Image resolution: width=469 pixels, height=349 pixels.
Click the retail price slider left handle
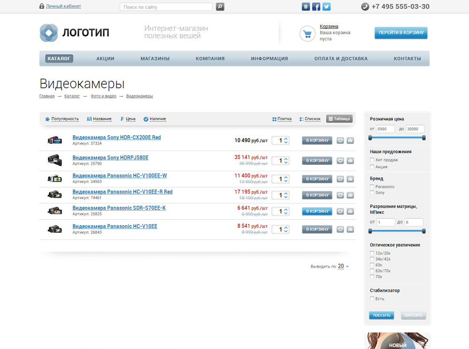pos(371,138)
